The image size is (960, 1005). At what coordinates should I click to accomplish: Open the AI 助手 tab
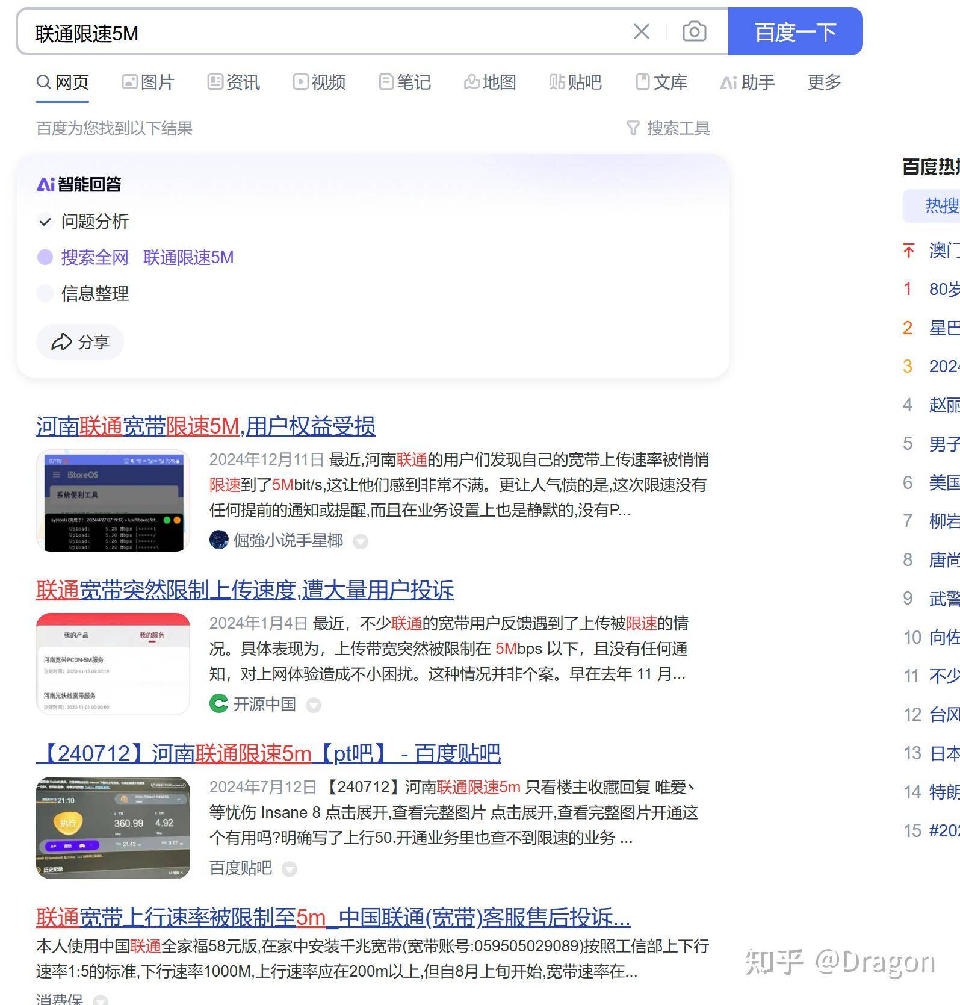(x=748, y=82)
